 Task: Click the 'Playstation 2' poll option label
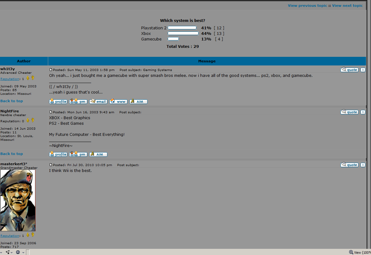[154, 28]
